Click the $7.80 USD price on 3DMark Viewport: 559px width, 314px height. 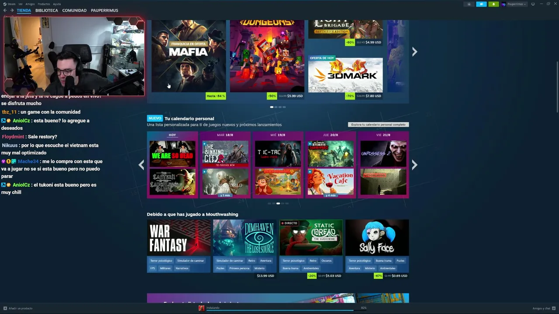pos(373,96)
